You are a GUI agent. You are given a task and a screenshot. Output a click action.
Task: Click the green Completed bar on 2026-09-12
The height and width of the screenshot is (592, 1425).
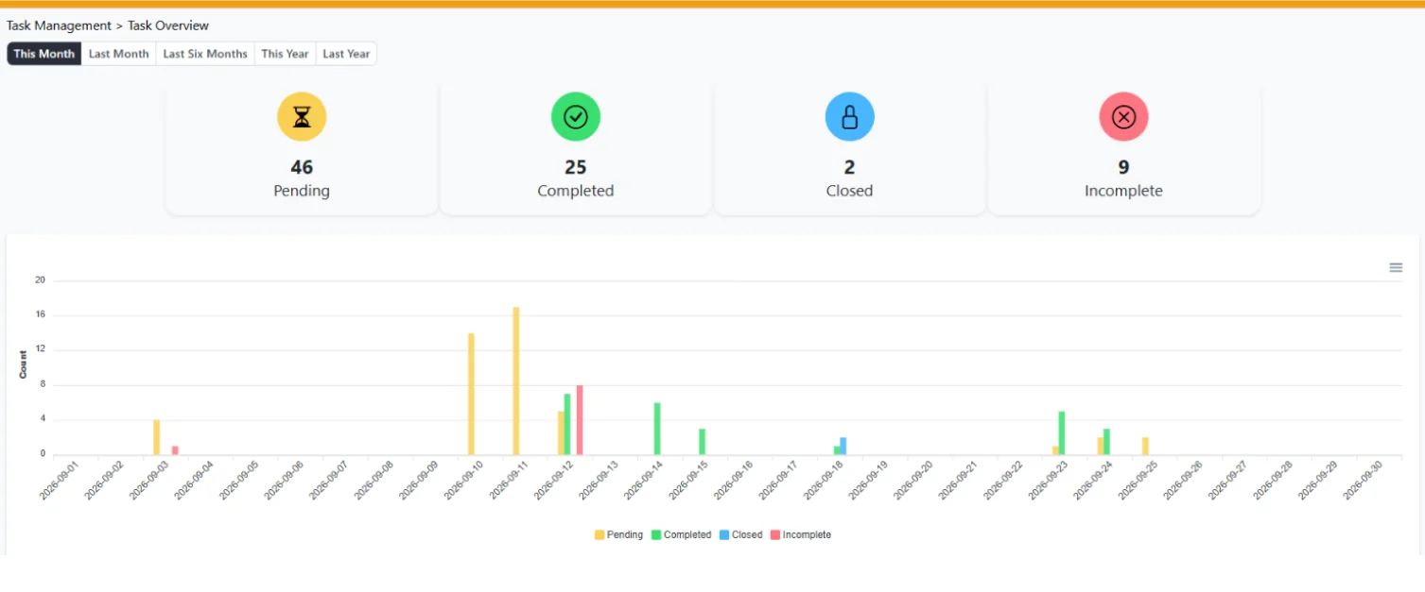[x=567, y=425]
